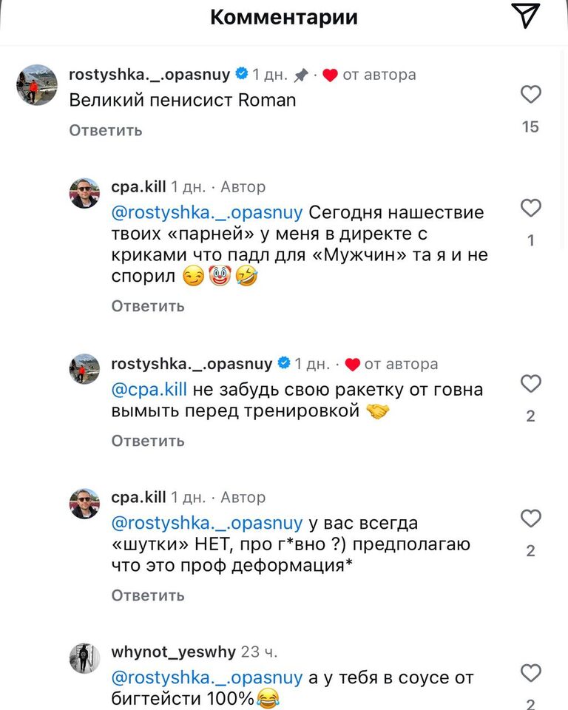
Task: Like whynot_yeswhy's comment
Action: [531, 673]
